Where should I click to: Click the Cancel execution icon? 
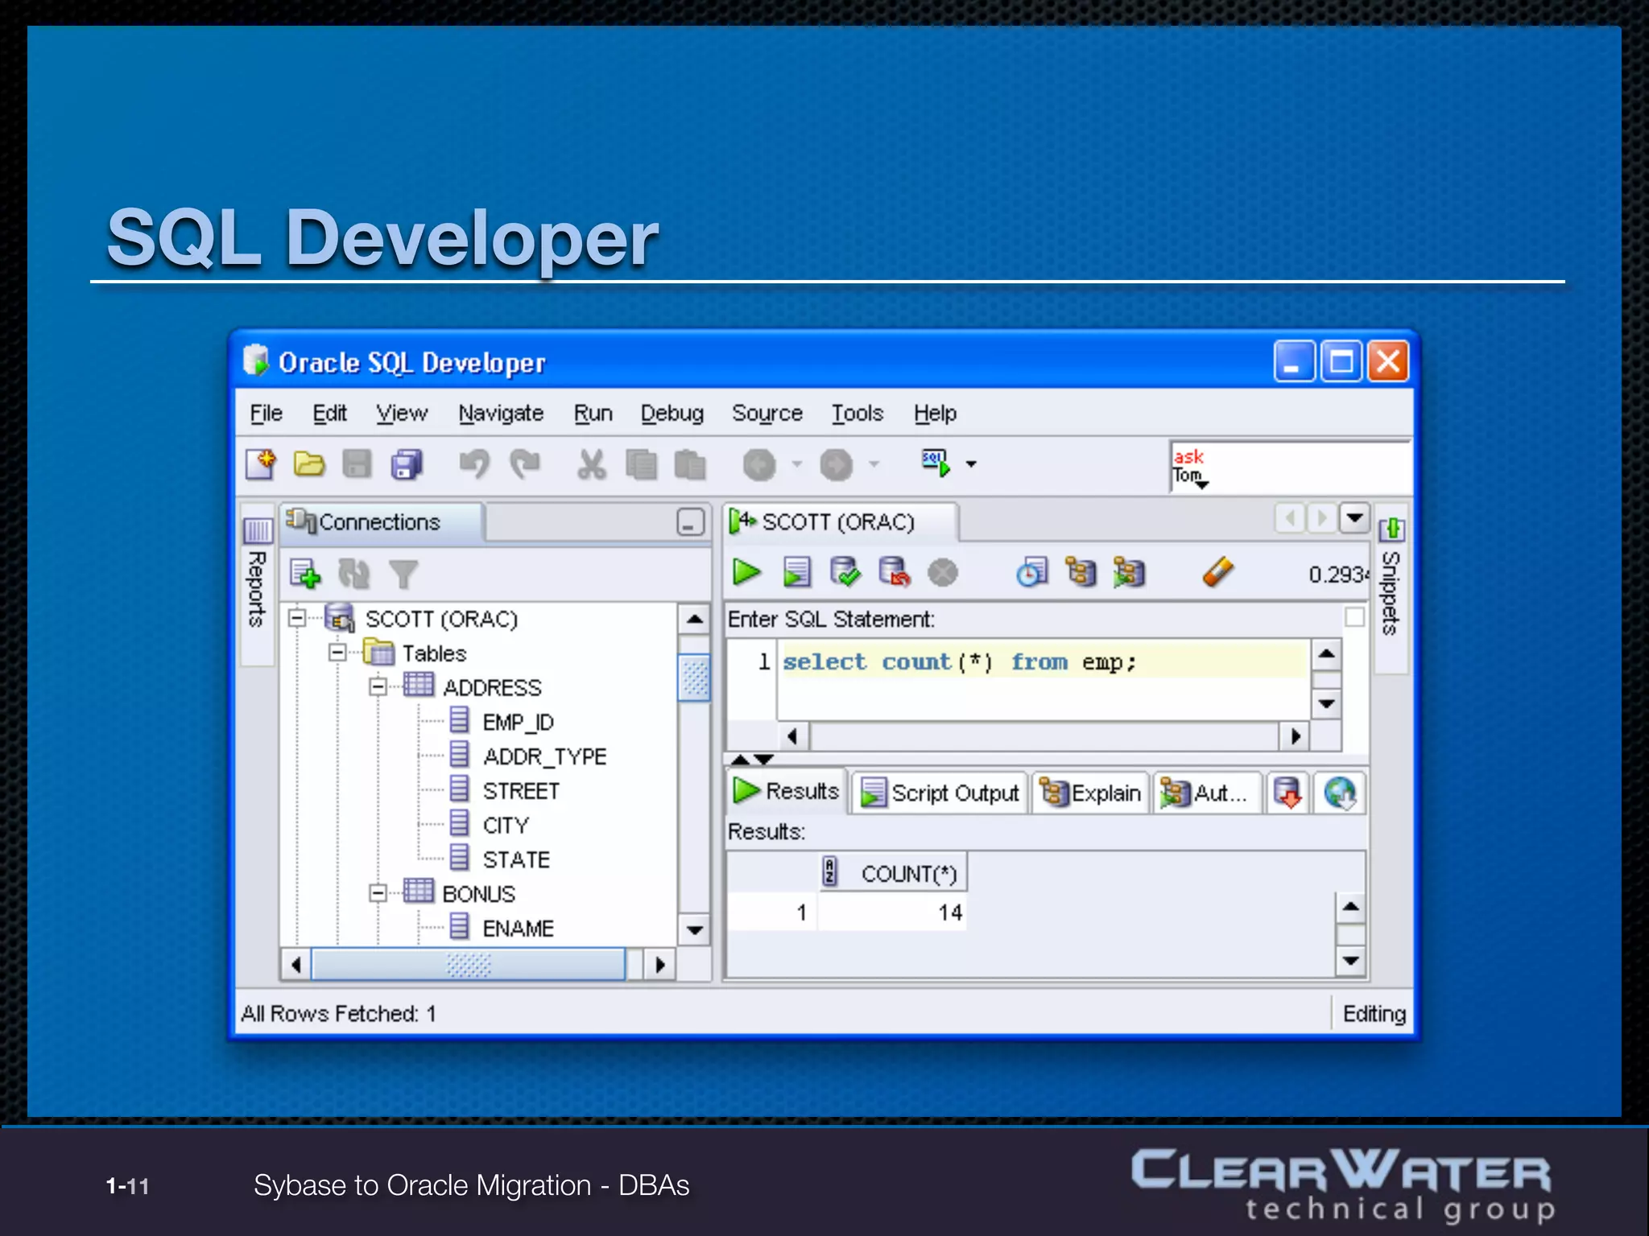tap(943, 573)
